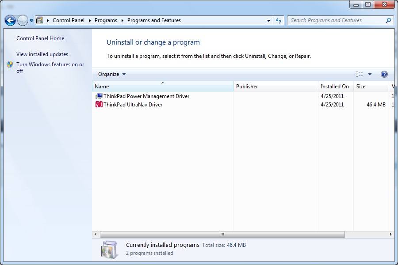Image resolution: width=398 pixels, height=265 pixels.
Task: Click the installed programs icon in details pane
Action: [x=109, y=250]
